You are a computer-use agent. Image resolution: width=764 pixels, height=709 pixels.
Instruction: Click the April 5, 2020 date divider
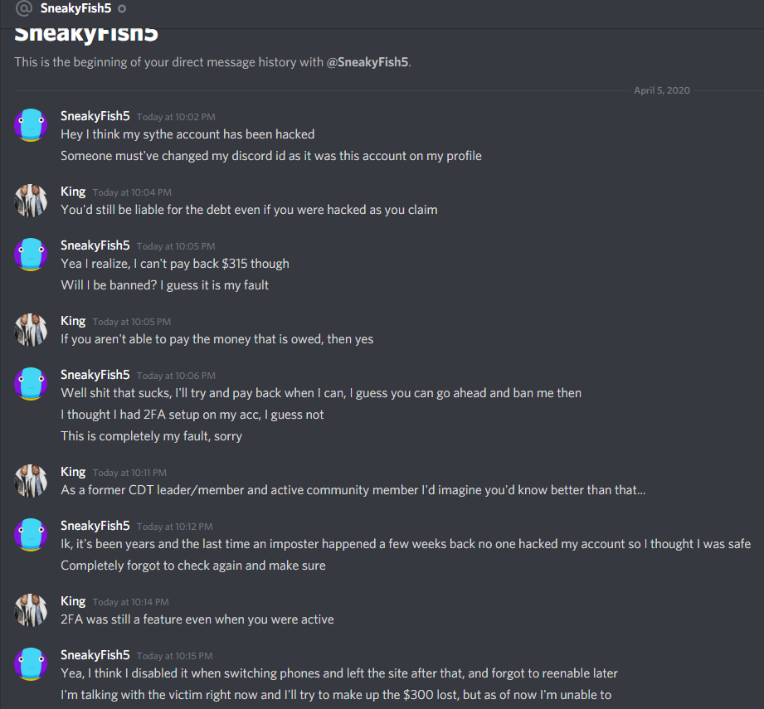(x=662, y=90)
